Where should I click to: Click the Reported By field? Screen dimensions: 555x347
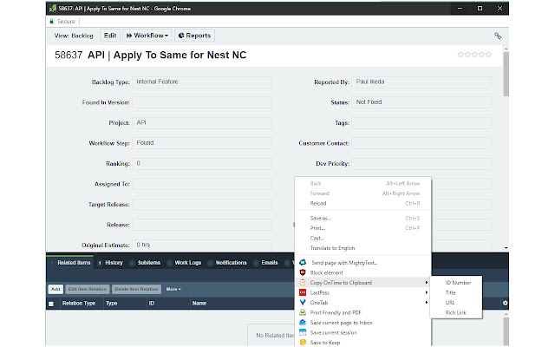(x=421, y=82)
